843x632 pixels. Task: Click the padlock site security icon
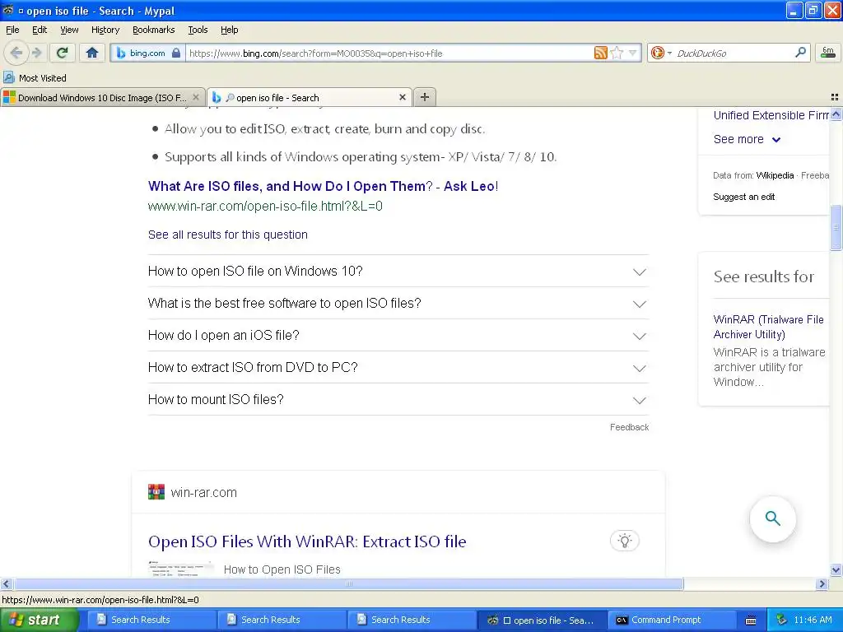[176, 53]
